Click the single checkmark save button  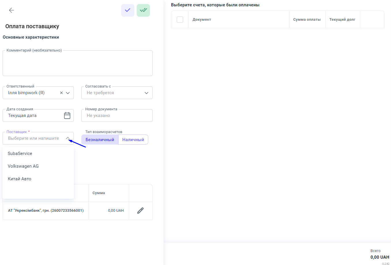tap(128, 10)
